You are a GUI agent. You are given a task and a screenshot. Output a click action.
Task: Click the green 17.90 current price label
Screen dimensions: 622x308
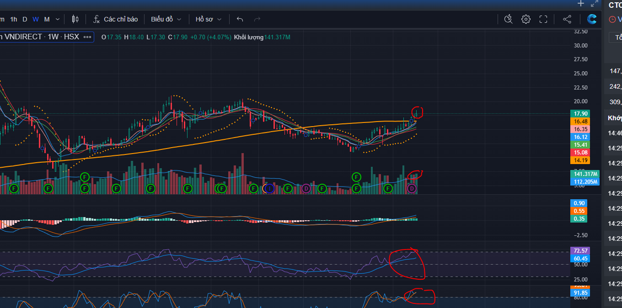(x=580, y=114)
